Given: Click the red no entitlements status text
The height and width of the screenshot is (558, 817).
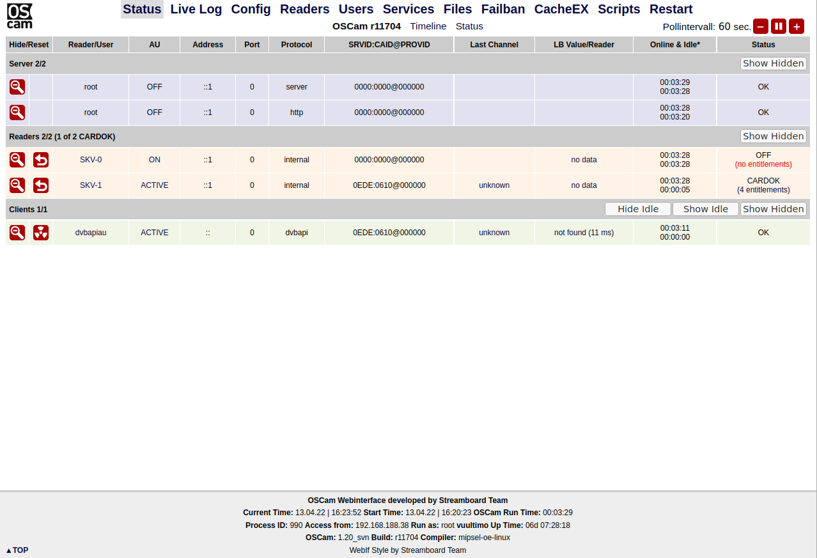Looking at the screenshot, I should 763,164.
